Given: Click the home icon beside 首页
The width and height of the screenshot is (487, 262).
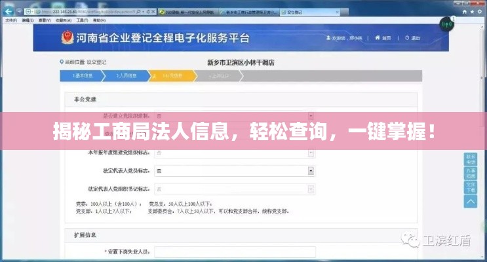Looking at the screenshot, I should 378,38.
